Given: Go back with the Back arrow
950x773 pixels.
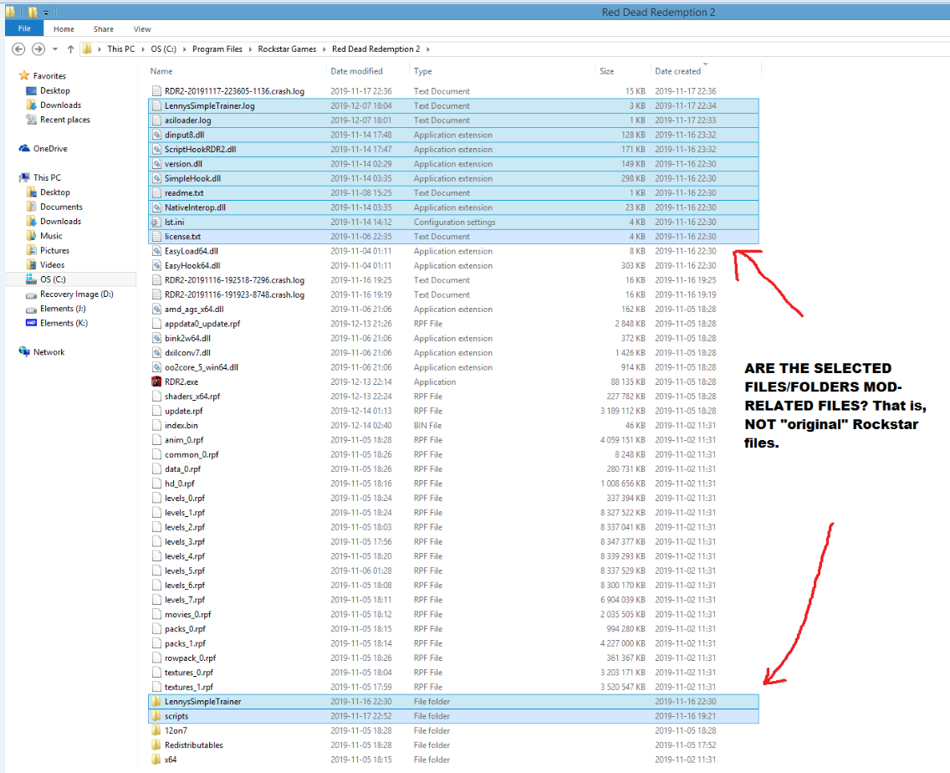Looking at the screenshot, I should (18, 49).
